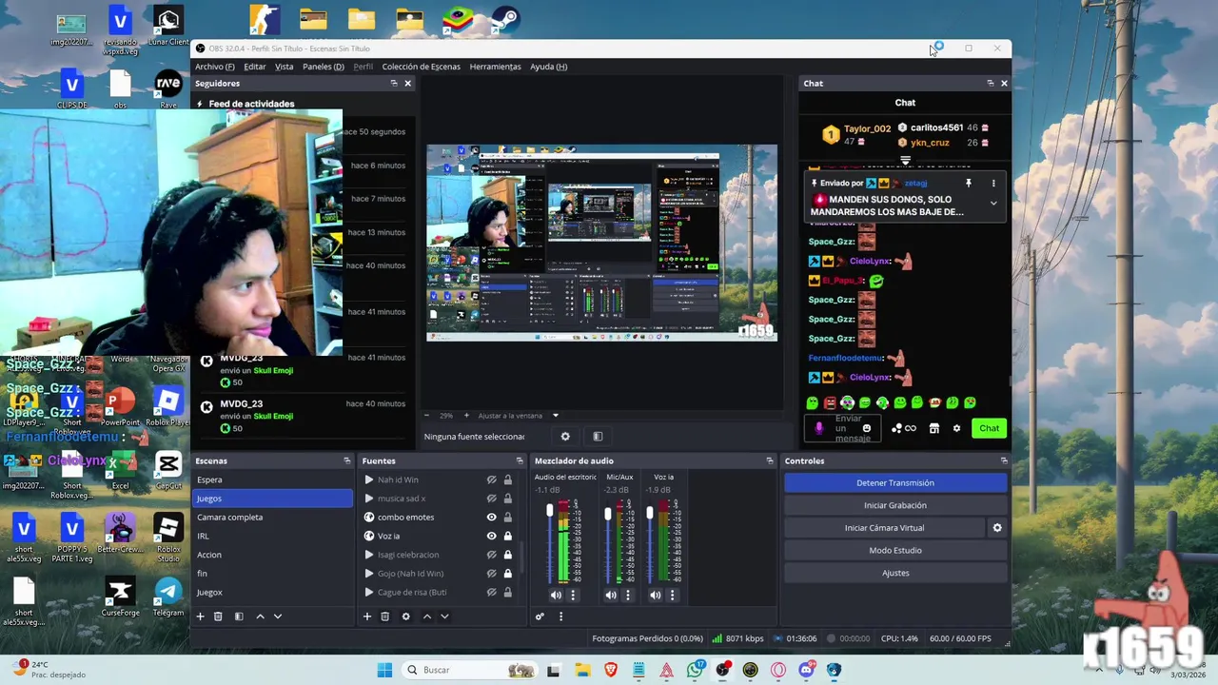Toggle visibility of musica sad x source
This screenshot has height=685, width=1218.
491,499
